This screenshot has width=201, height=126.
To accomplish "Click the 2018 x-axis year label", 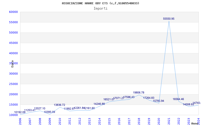I will [x=139, y=121].
